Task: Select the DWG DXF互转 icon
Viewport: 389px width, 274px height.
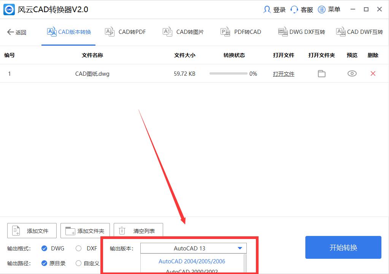Action: 283,32
